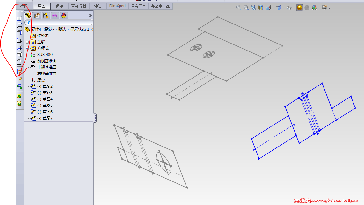Select the 零件4 root tree item

59,29
